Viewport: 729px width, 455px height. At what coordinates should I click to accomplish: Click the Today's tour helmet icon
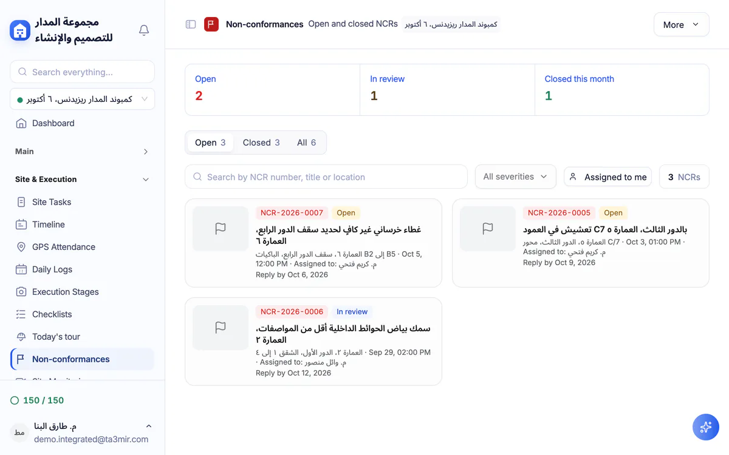(x=21, y=337)
